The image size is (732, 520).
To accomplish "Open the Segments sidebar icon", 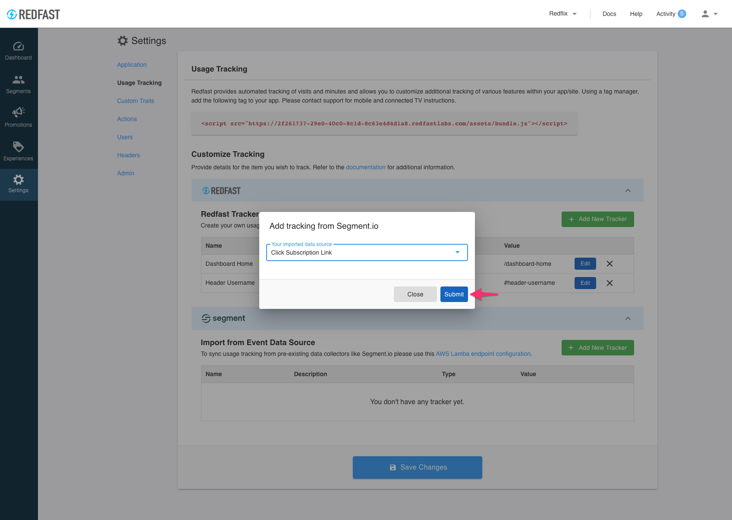I will (19, 80).
